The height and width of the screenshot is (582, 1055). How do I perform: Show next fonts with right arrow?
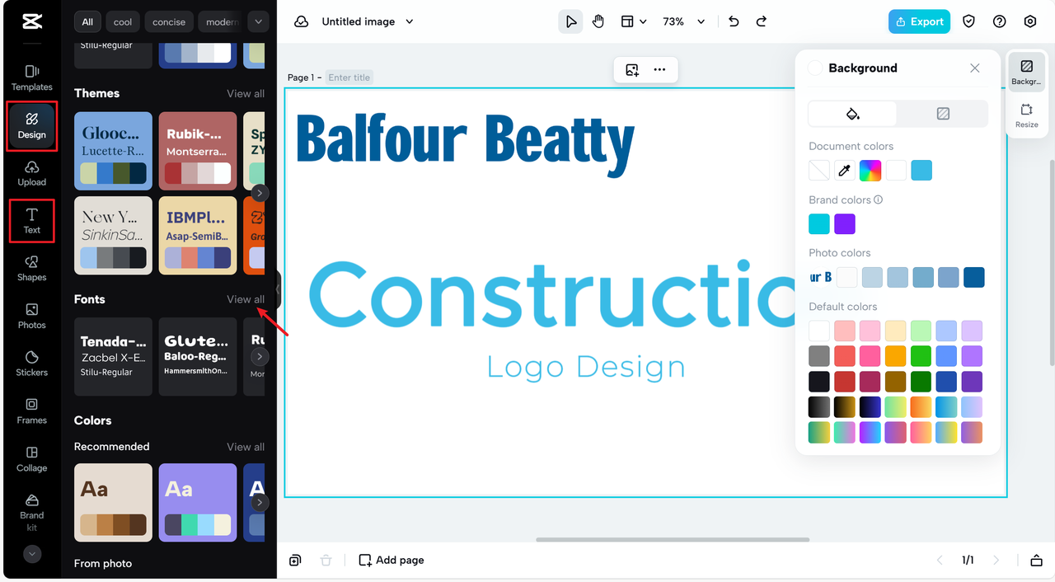260,357
